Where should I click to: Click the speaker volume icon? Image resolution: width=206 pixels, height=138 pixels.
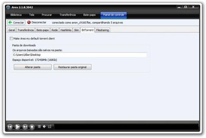(44, 126)
